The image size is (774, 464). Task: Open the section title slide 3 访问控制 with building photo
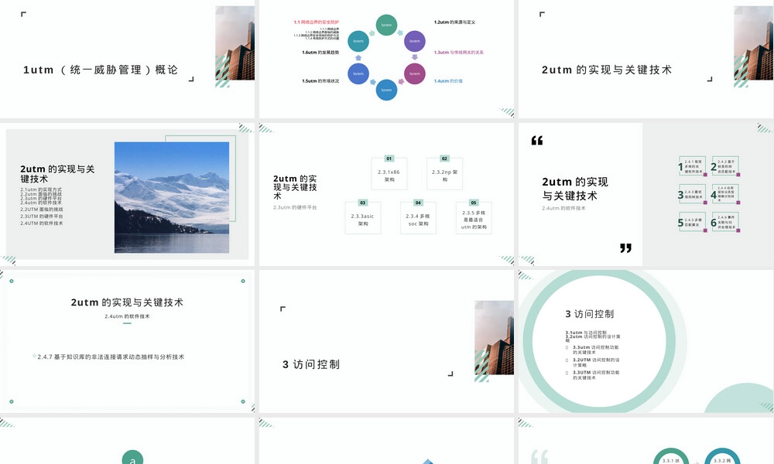(386, 341)
